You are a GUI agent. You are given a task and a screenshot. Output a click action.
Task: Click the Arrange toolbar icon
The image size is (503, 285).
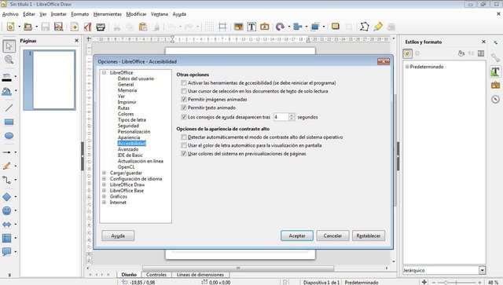(x=314, y=27)
